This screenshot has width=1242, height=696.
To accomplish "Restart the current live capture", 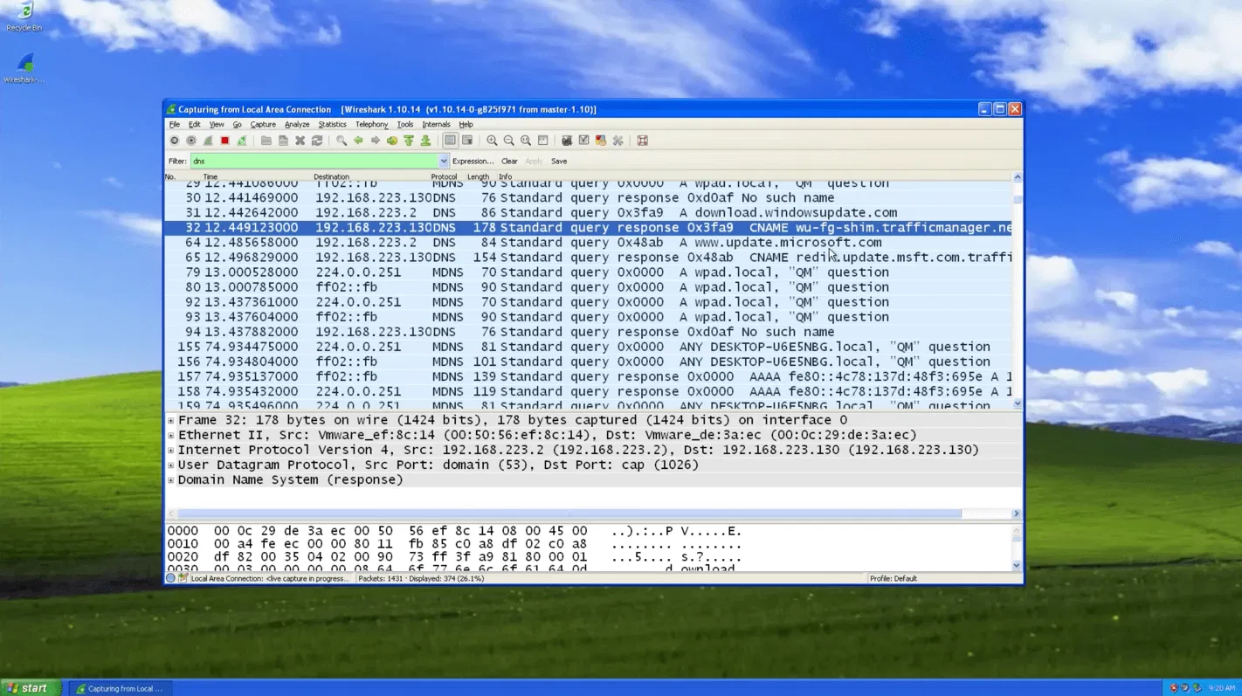I will coord(241,141).
